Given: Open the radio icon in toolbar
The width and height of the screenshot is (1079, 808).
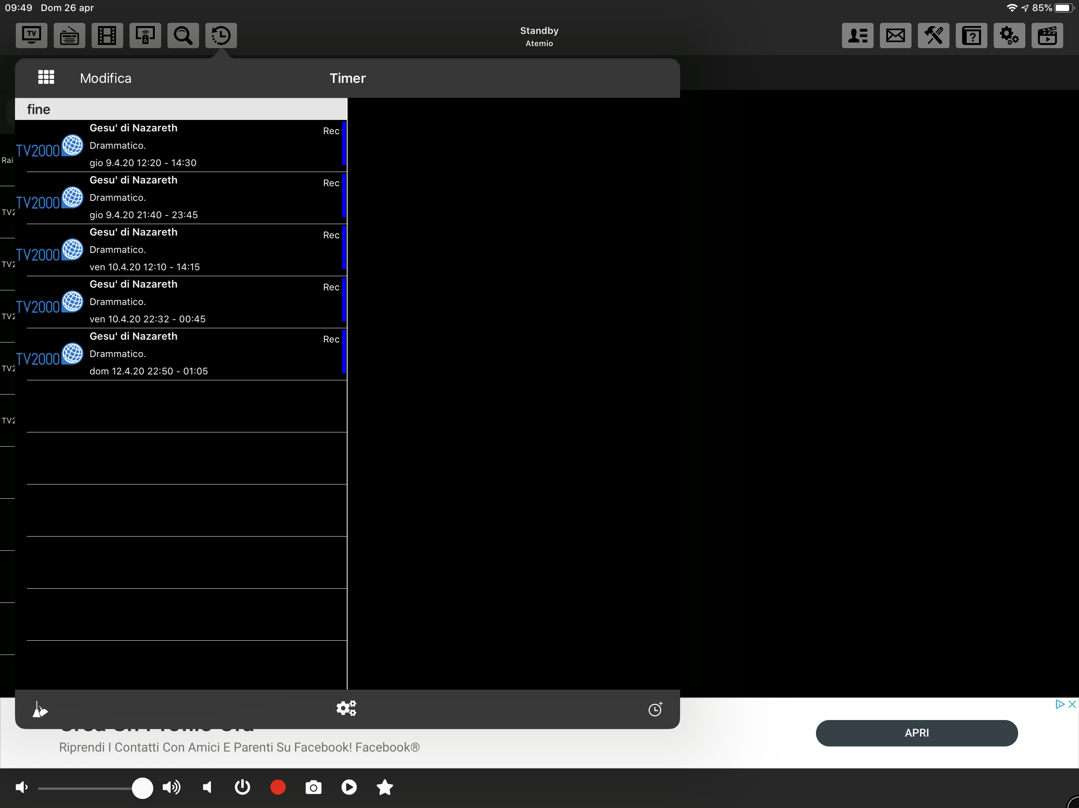Looking at the screenshot, I should pyautogui.click(x=69, y=35).
